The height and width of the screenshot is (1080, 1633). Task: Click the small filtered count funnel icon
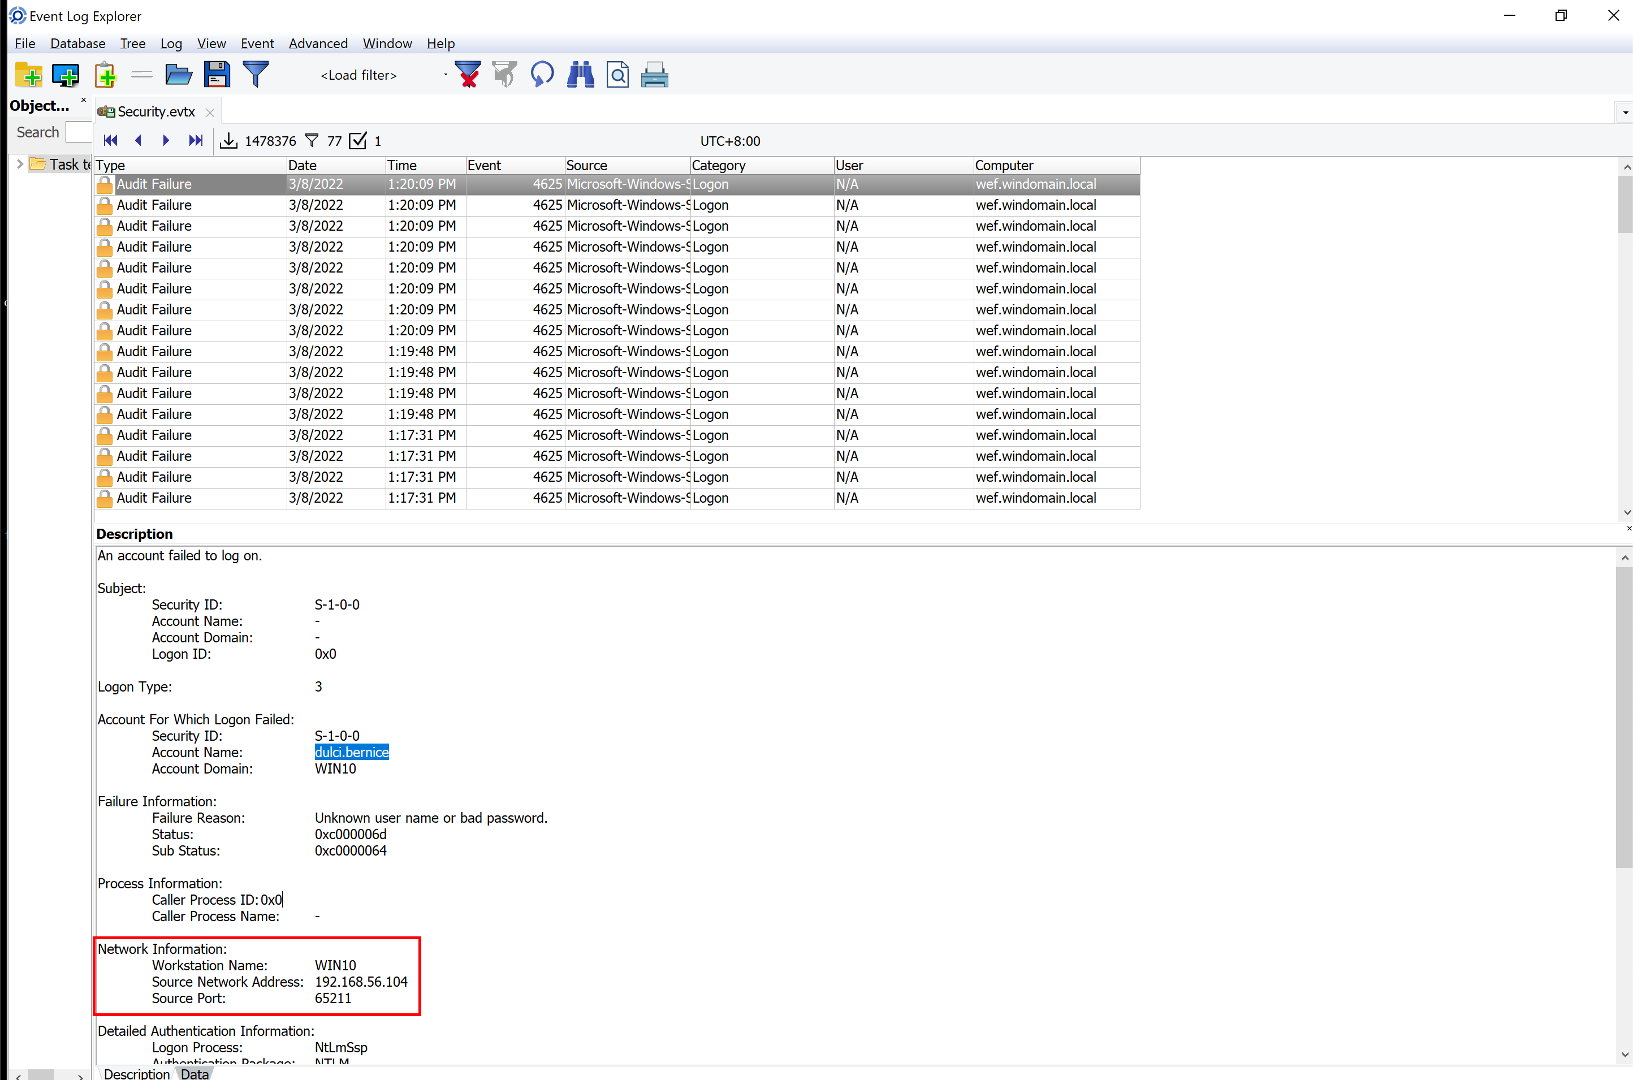pos(312,140)
